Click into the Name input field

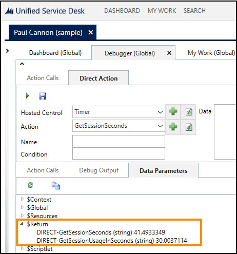click(118, 141)
